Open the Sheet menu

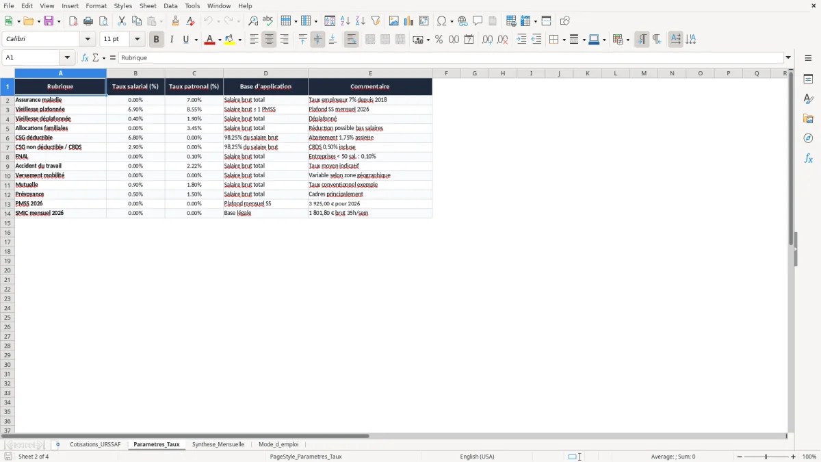point(148,5)
